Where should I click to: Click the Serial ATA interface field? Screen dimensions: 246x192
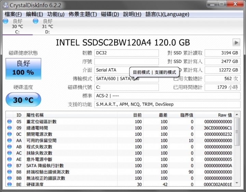[126, 70]
